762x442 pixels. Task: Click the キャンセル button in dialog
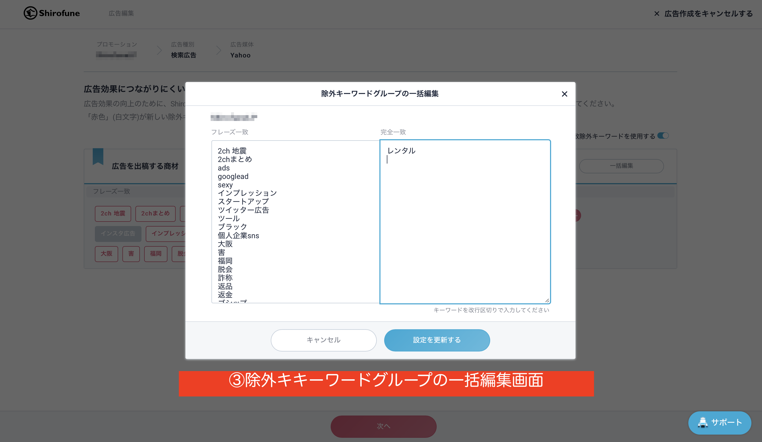pyautogui.click(x=324, y=340)
